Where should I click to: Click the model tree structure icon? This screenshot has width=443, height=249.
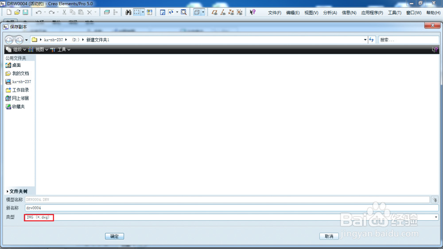[x=115, y=12]
